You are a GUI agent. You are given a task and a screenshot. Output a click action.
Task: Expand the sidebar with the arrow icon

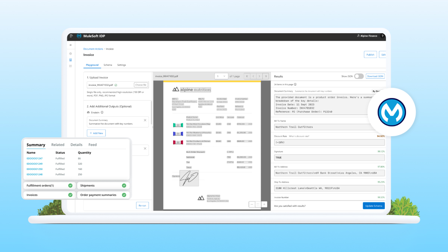pyautogui.click(x=71, y=45)
